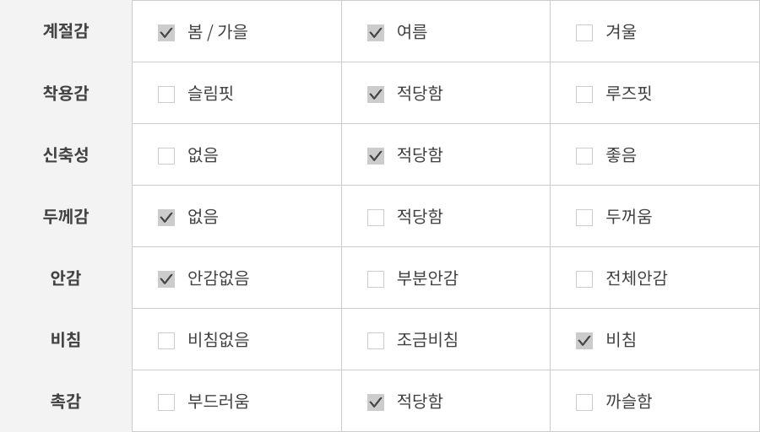760x432 pixels.
Task: Uncheck 적당함 in the 촉감 row
Action: point(376,402)
